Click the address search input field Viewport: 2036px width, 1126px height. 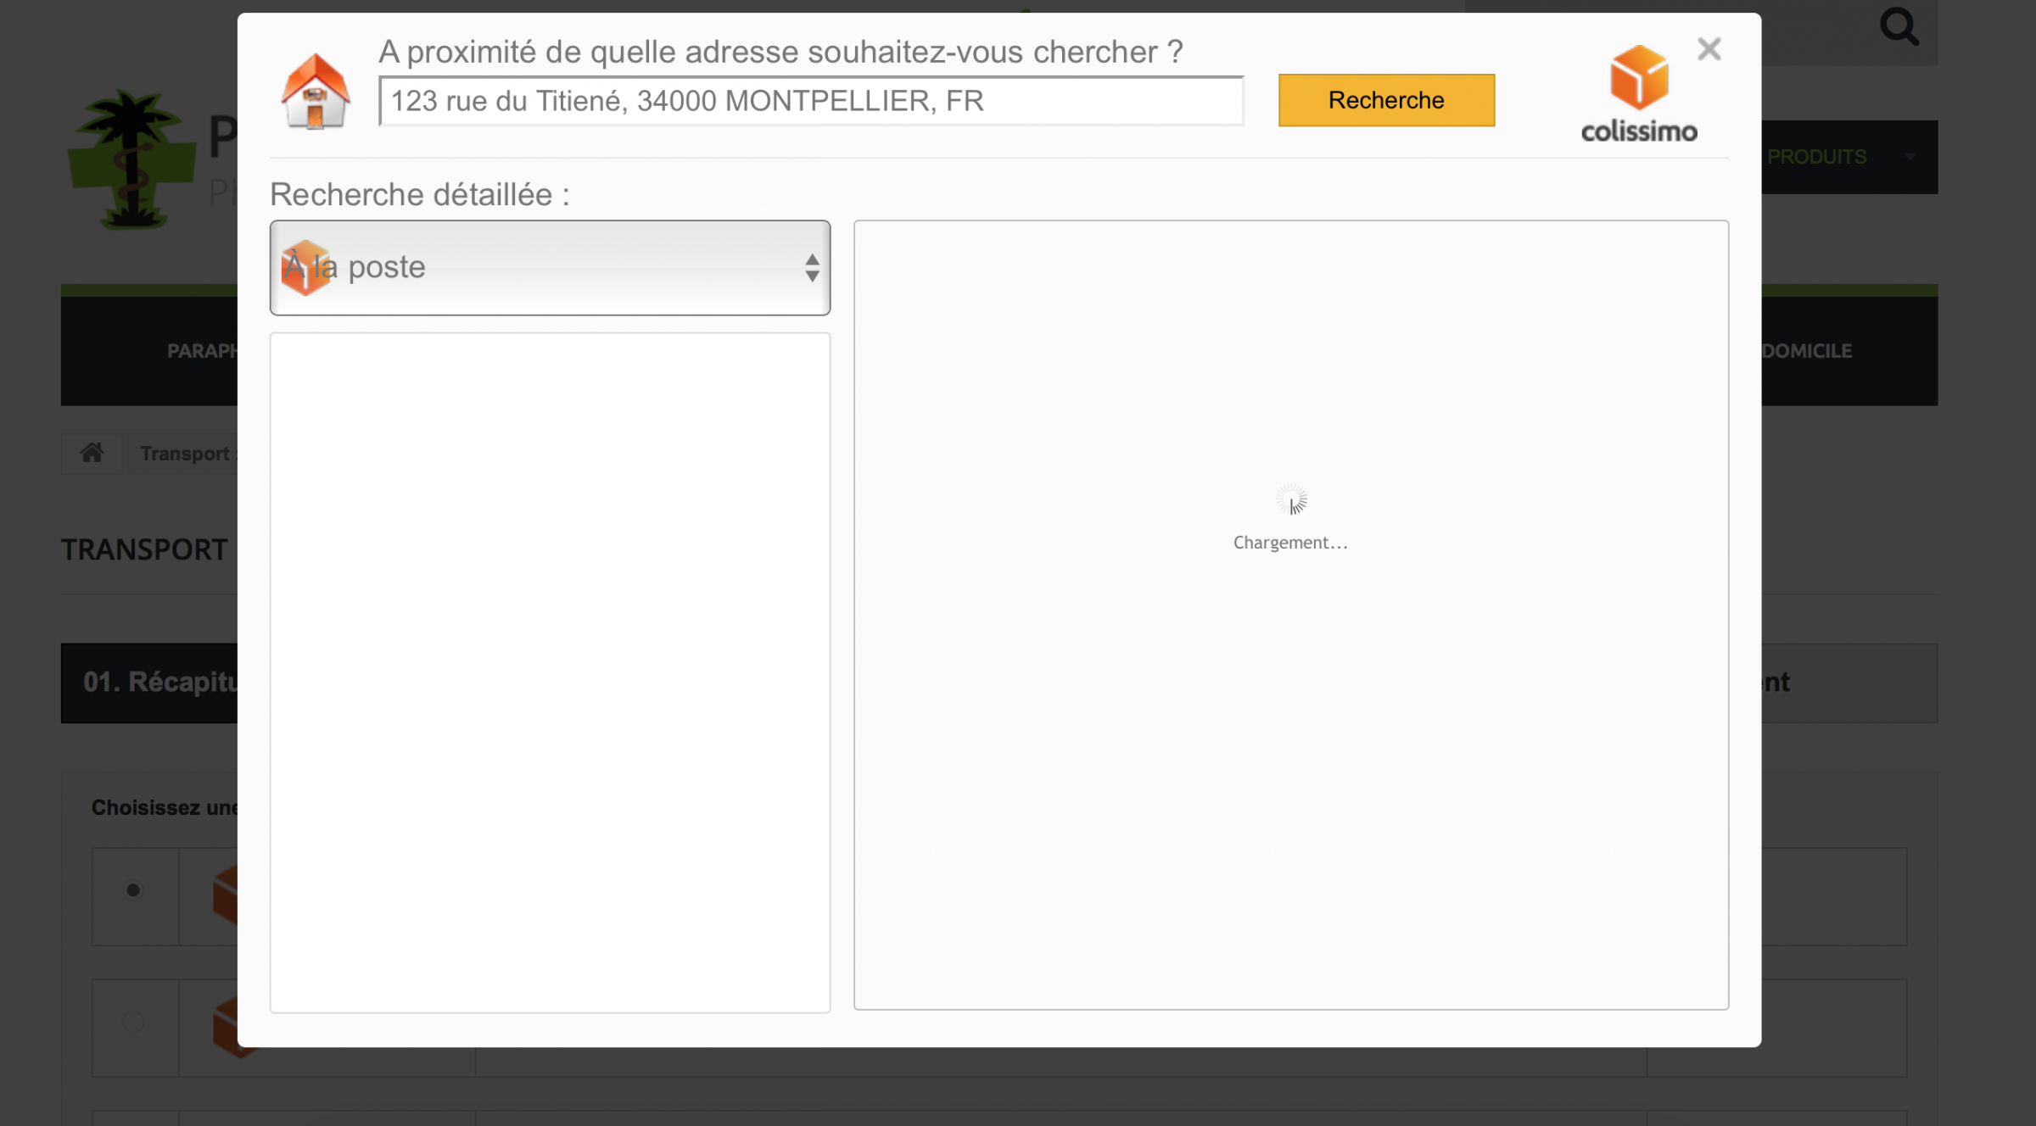pos(811,101)
